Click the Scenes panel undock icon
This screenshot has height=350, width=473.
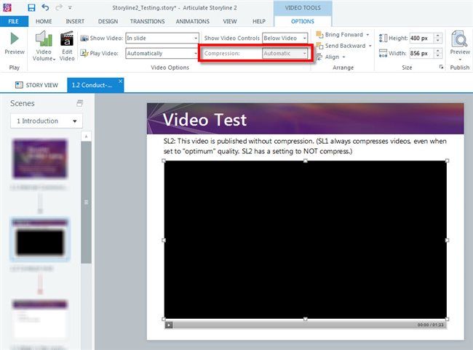[79, 104]
